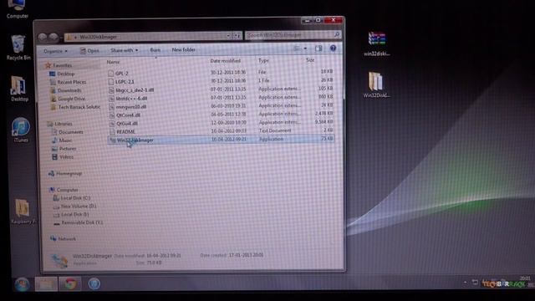The image size is (535, 301).
Task: Open Local Disk (E:) drive
Action: (x=71, y=214)
